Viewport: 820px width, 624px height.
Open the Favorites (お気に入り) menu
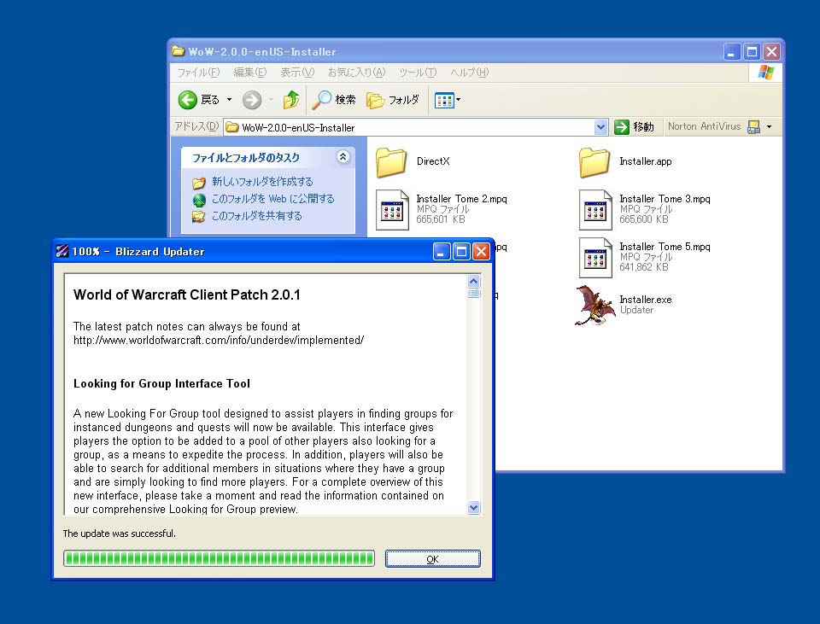pyautogui.click(x=357, y=73)
